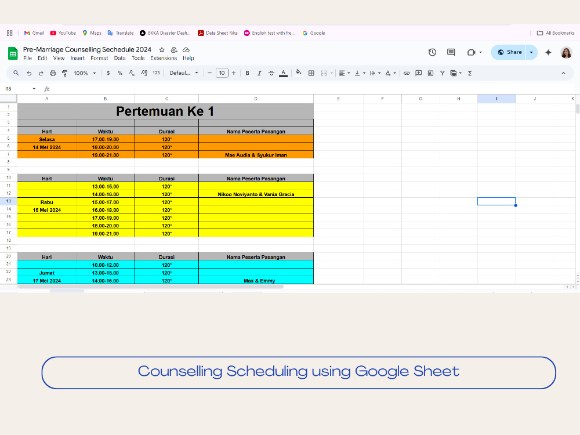
Task: Undo the last action
Action: 29,73
